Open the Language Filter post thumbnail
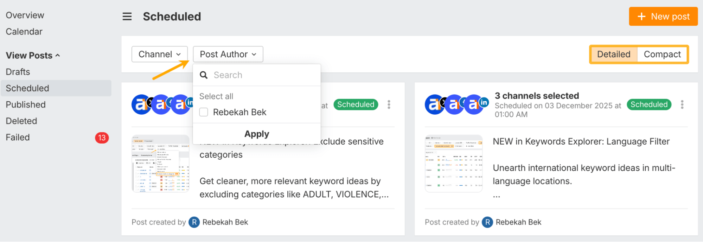Viewport: 703px width, 242px height. [x=454, y=164]
